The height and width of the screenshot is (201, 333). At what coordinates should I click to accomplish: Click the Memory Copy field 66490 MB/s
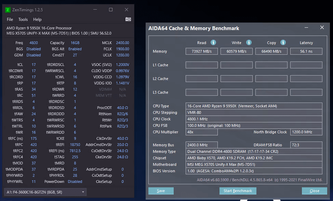(x=271, y=51)
